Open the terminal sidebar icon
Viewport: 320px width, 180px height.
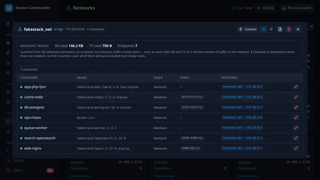coord(8,151)
